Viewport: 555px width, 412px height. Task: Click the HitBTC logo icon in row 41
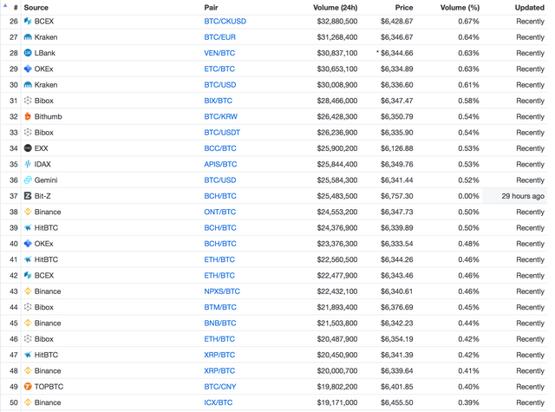pyautogui.click(x=28, y=259)
